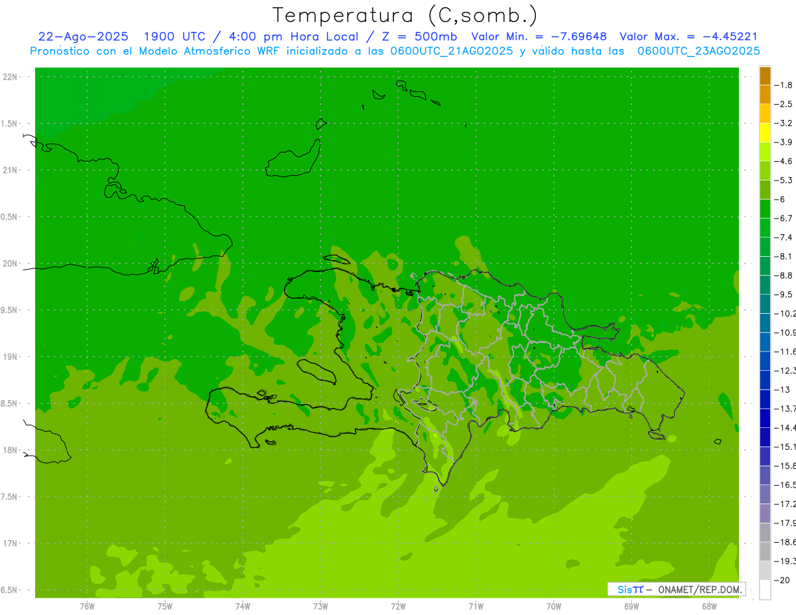Viewport: 796px width, 615px height.
Task: Click the 21N latitude axis label
Action: click(11, 170)
